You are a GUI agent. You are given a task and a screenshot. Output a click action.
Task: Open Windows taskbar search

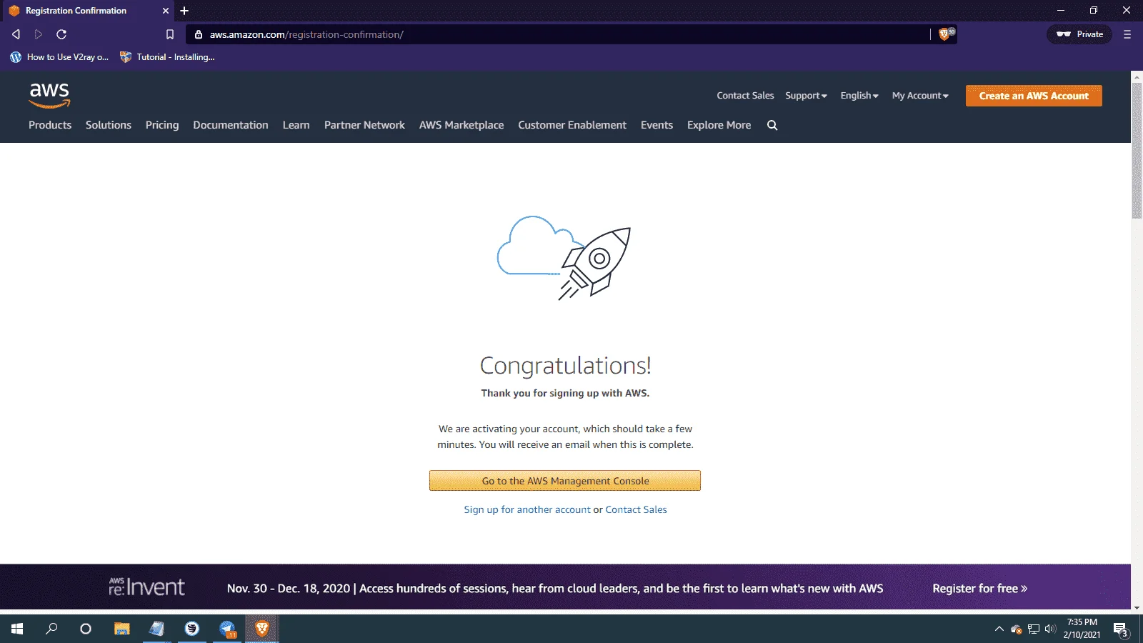(51, 629)
